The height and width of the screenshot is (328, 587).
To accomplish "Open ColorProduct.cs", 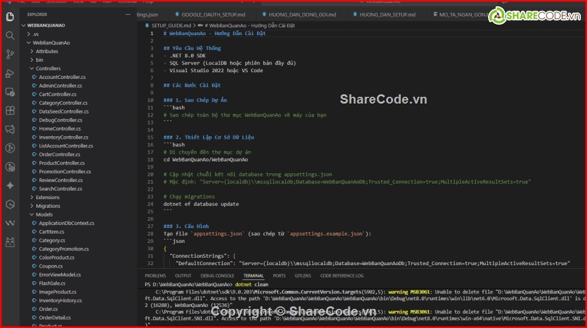I will point(56,257).
